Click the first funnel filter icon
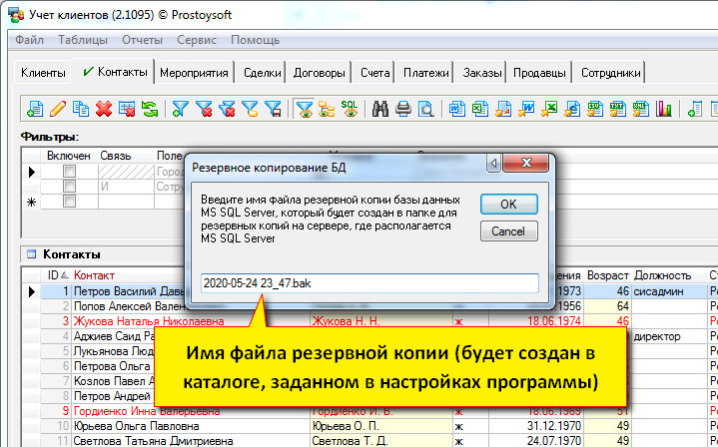The image size is (718, 447). pyautogui.click(x=180, y=109)
